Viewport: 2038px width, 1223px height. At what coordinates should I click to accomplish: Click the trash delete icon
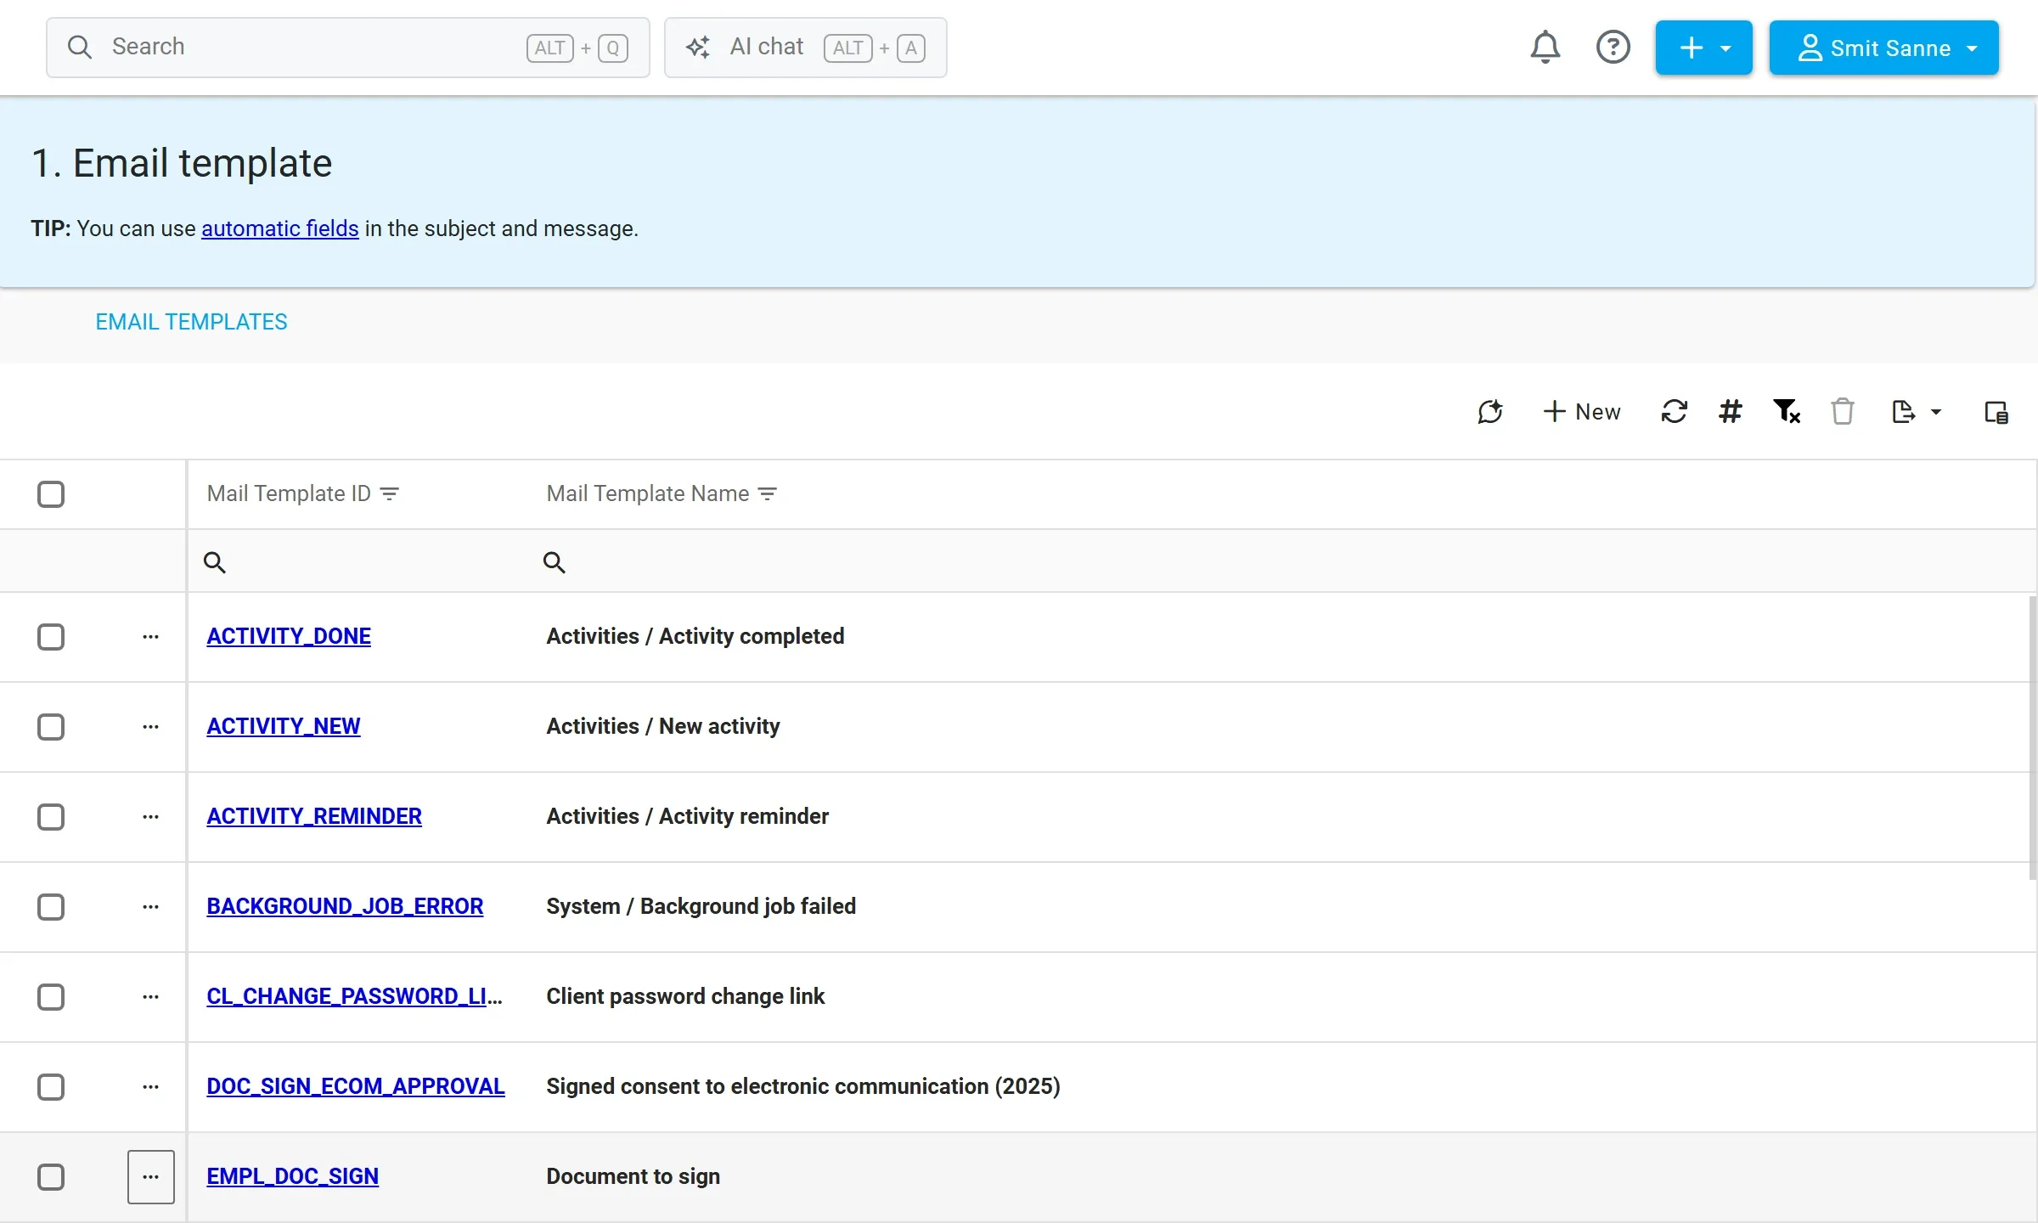click(x=1843, y=412)
